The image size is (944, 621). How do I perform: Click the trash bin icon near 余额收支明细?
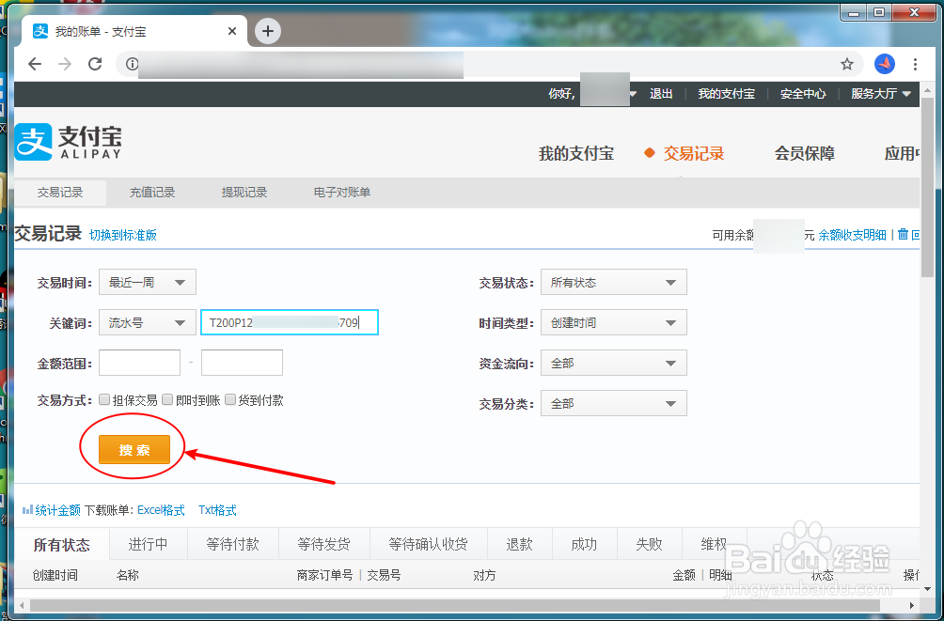pyautogui.click(x=903, y=234)
